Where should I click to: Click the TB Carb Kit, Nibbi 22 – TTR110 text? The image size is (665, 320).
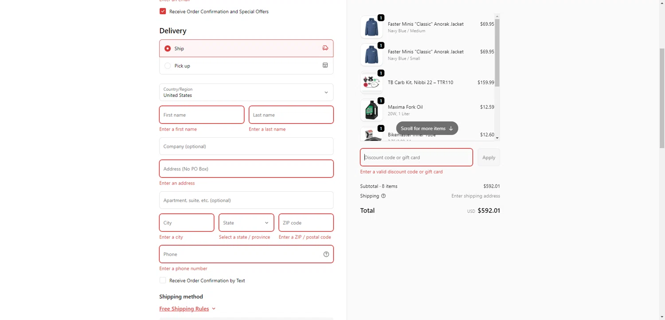[x=420, y=82]
